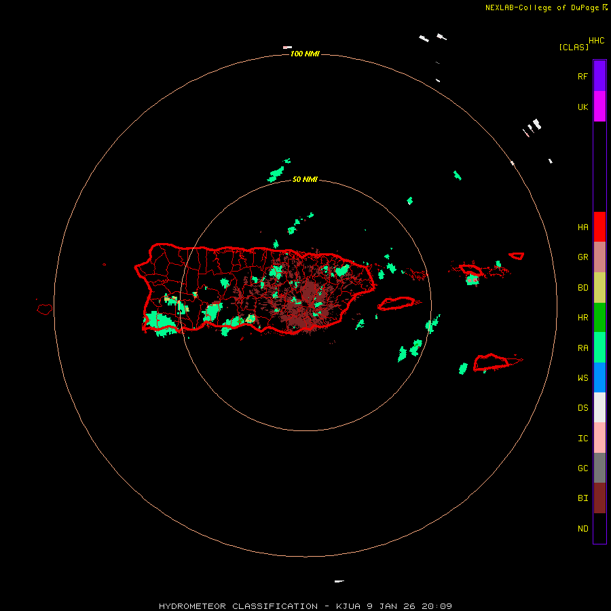Click the '20:09' timestamp text
Screen dimensions: 611x611
(437, 606)
